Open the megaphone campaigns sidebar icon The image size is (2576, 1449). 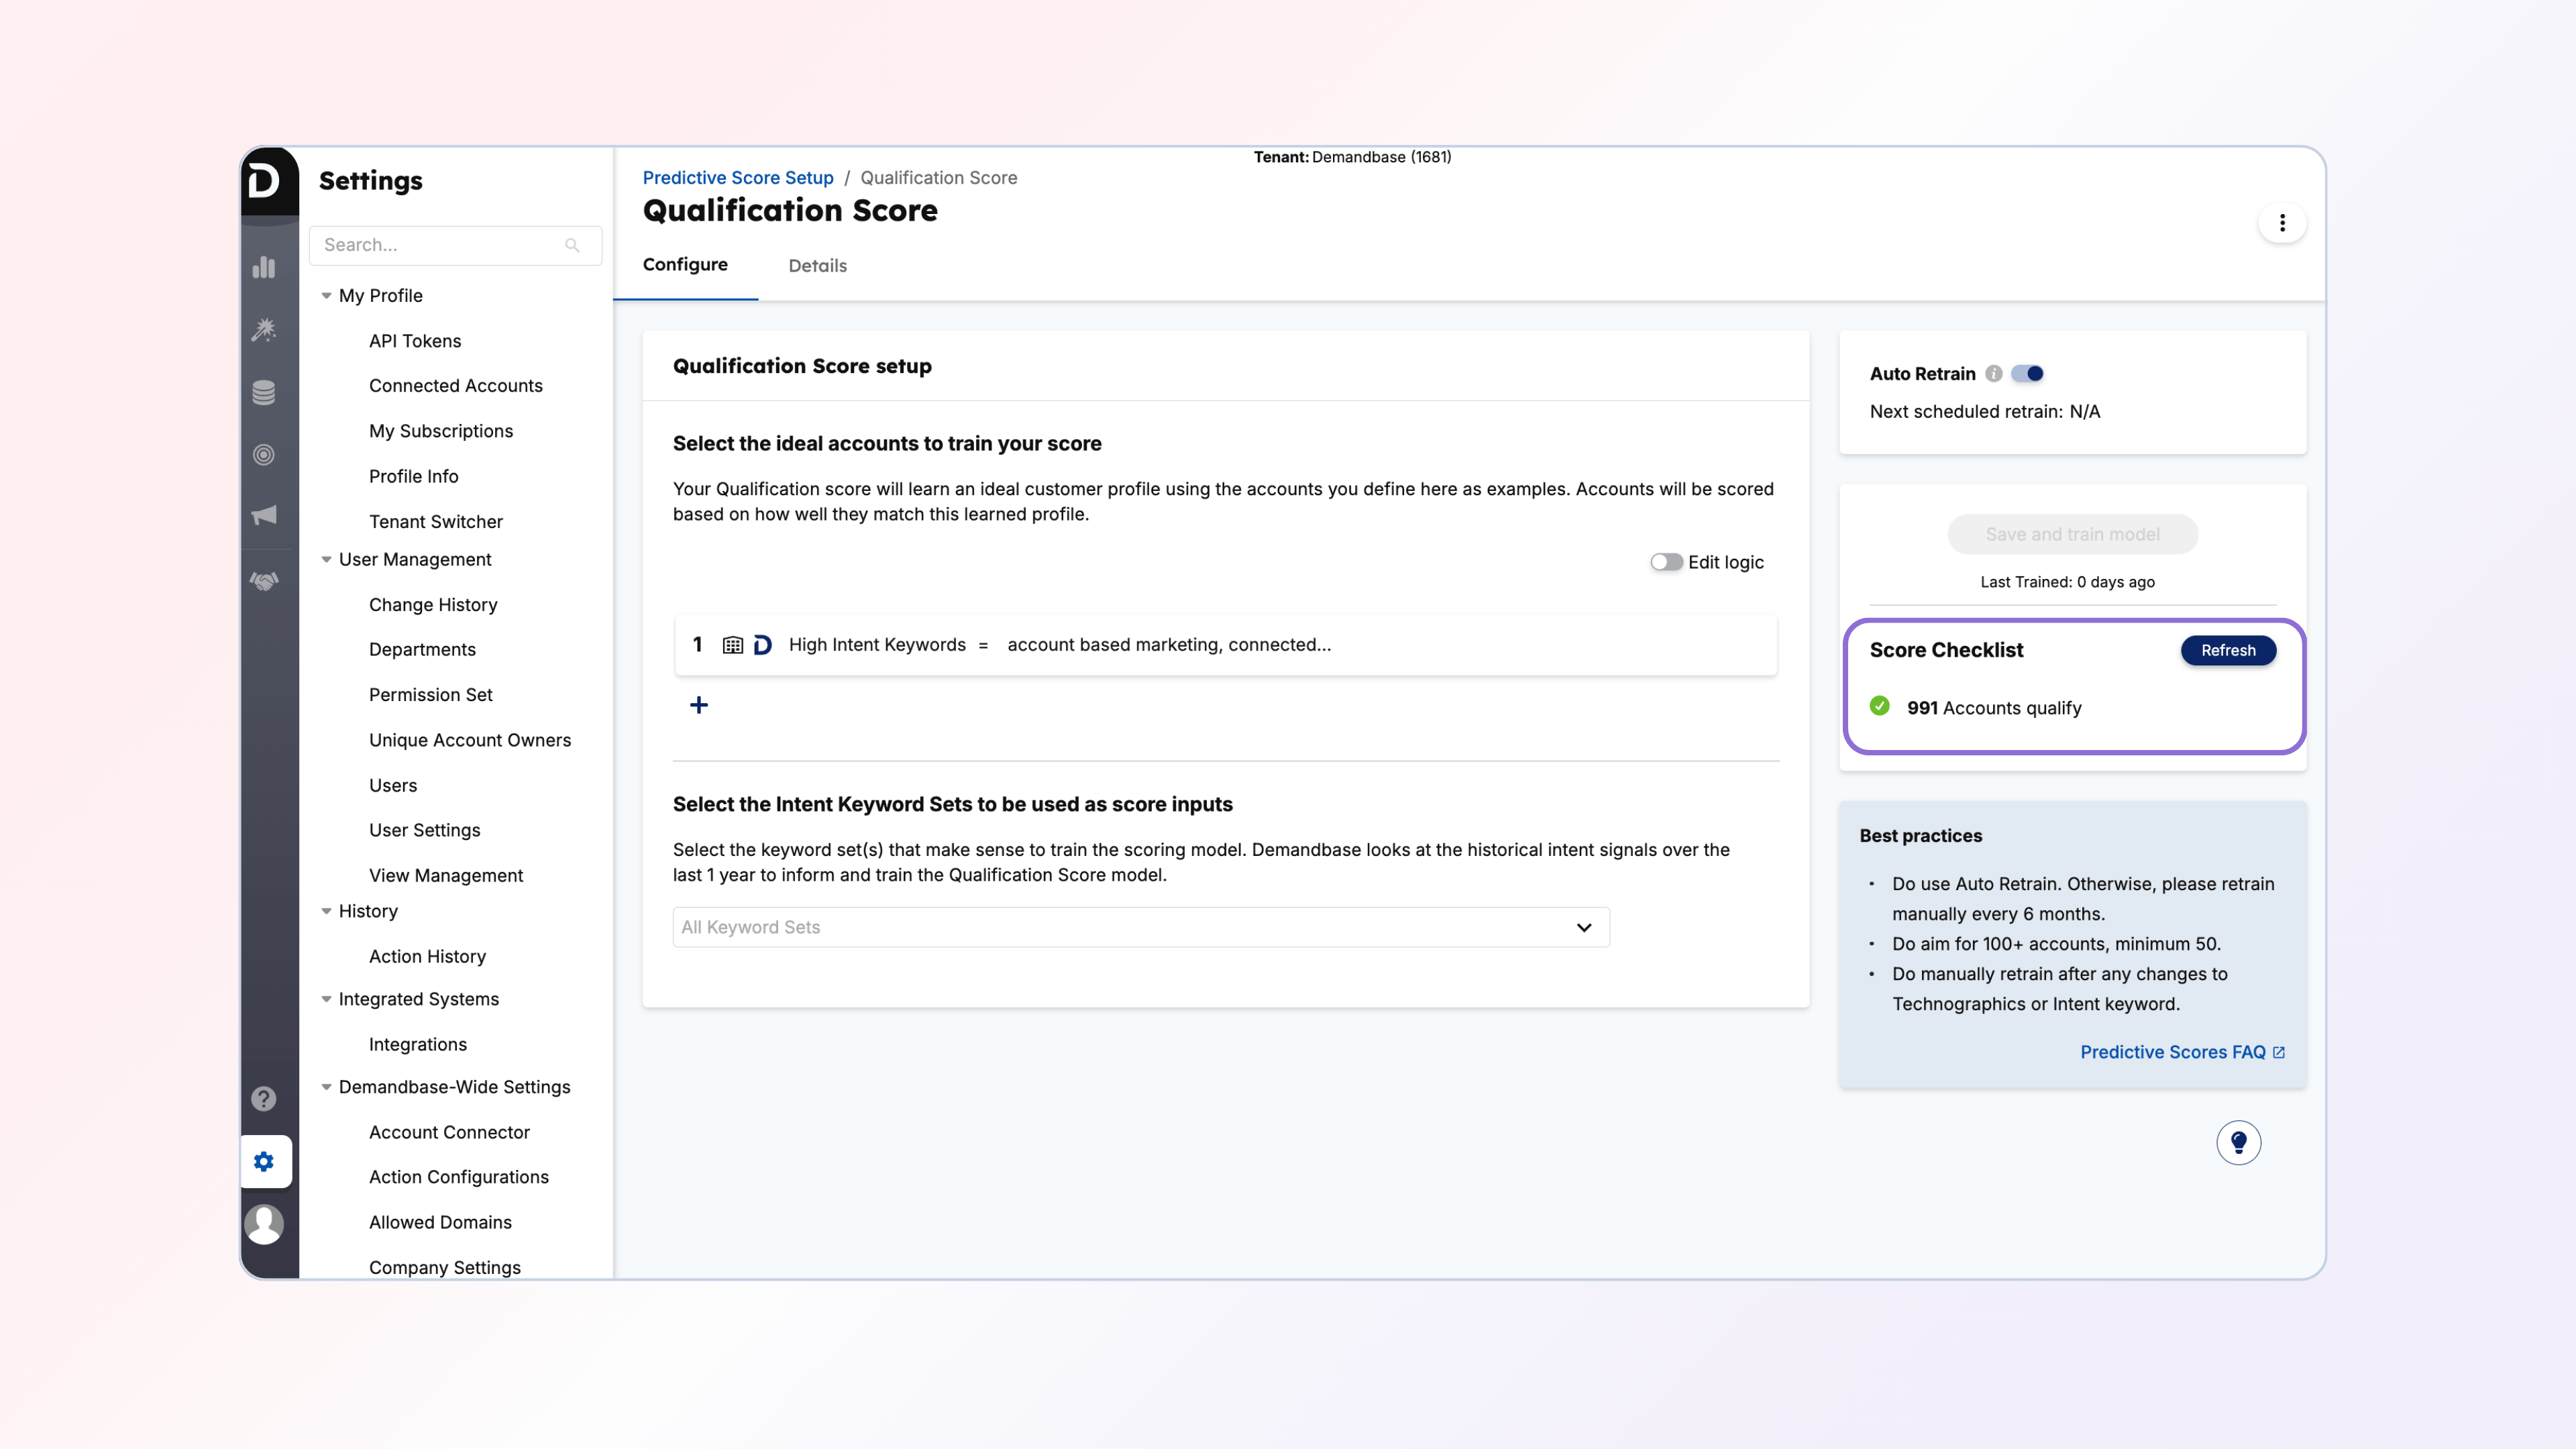click(x=264, y=515)
